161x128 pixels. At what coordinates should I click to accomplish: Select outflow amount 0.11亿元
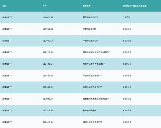[127, 99]
